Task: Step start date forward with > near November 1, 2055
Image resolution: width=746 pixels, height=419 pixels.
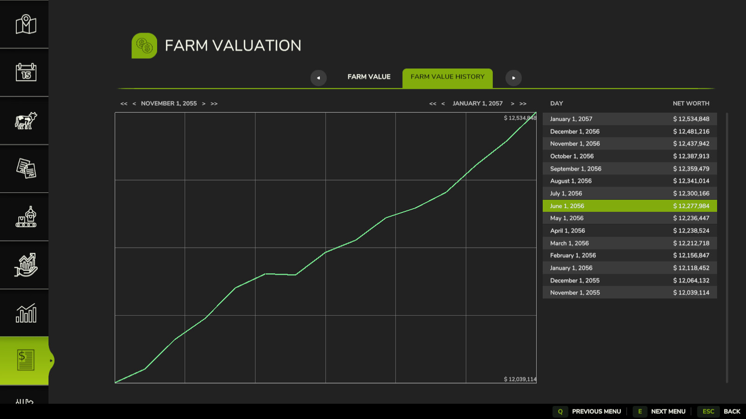Action: pyautogui.click(x=204, y=103)
